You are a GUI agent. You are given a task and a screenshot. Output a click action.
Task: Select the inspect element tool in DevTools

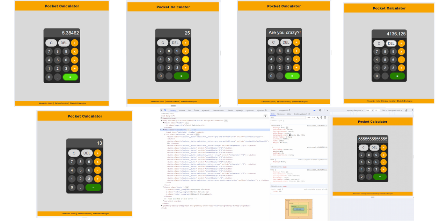coord(161,110)
